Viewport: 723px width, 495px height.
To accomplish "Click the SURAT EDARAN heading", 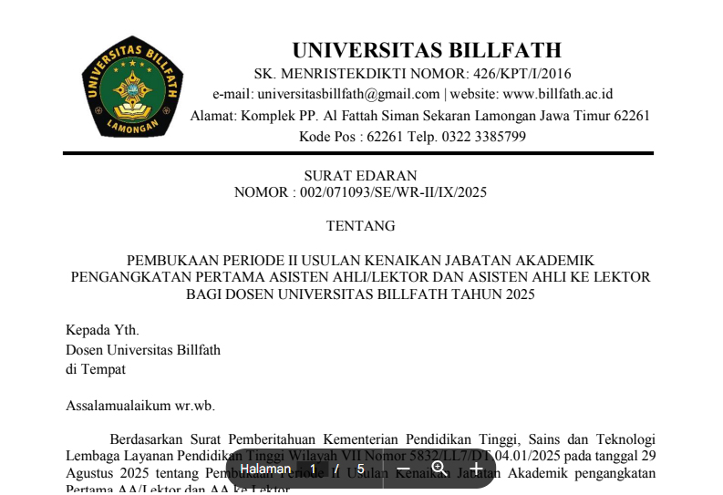I will [360, 176].
